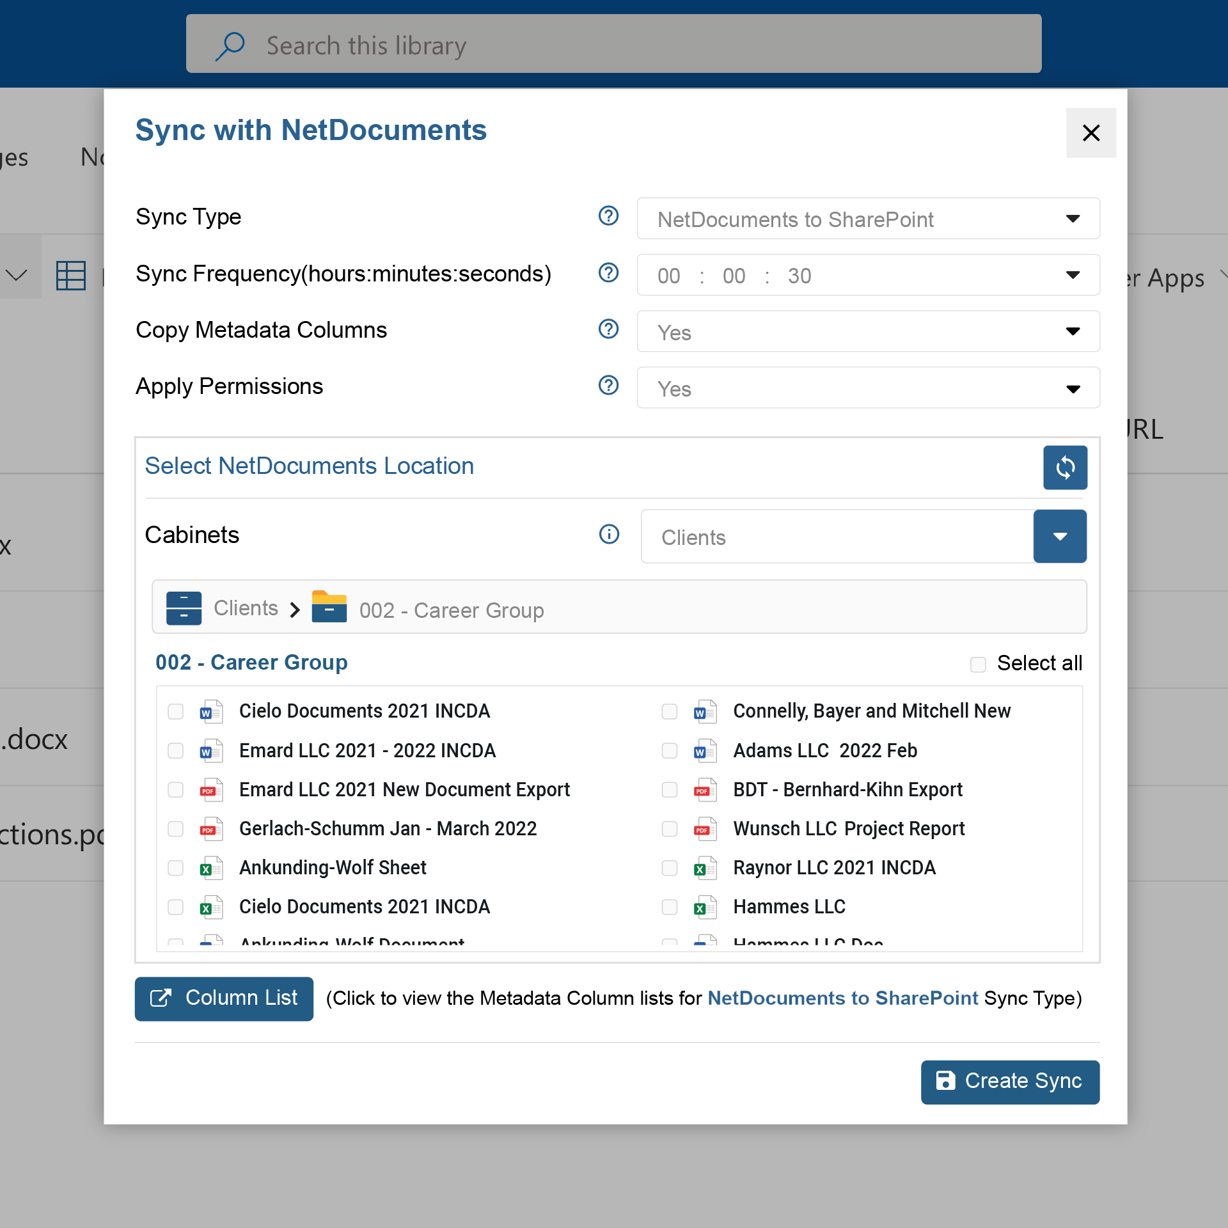Click the BDT - Bernhard-Kihn Export name
Image resolution: width=1228 pixels, height=1228 pixels.
(847, 790)
